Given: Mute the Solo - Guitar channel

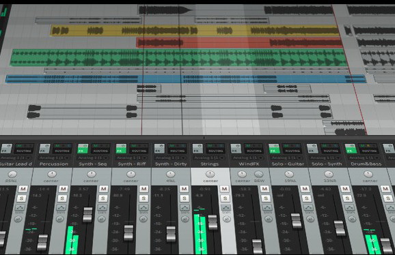Looking at the screenshot, I should tap(305, 189).
